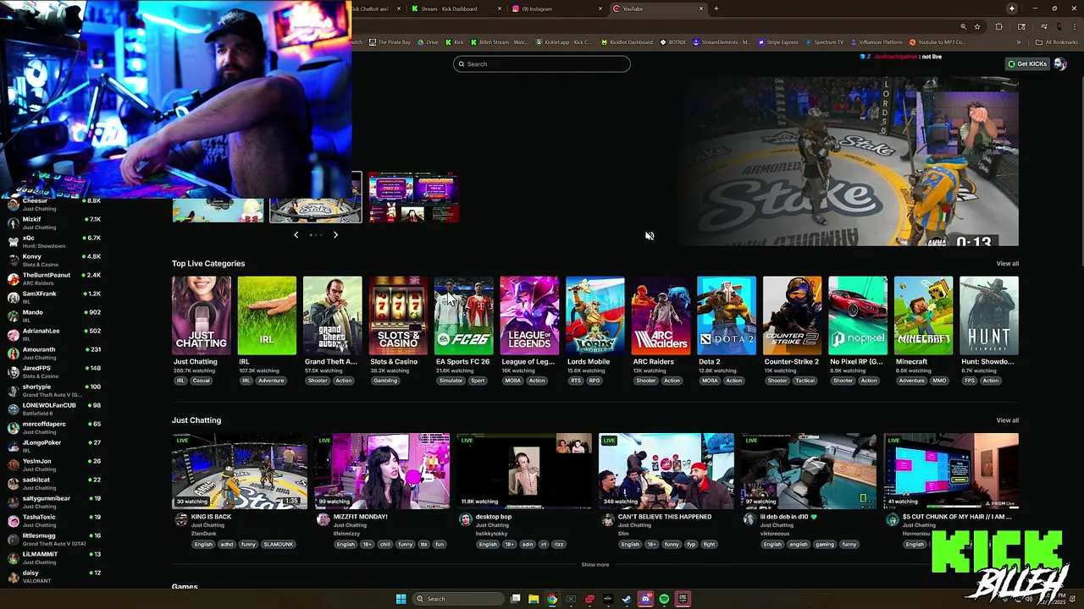The image size is (1084, 609).
Task: View all Top Live Categories
Action: 1007,264
